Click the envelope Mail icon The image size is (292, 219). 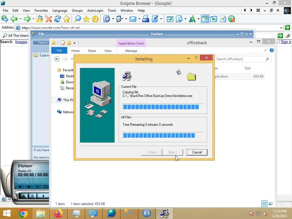[x=133, y=19]
